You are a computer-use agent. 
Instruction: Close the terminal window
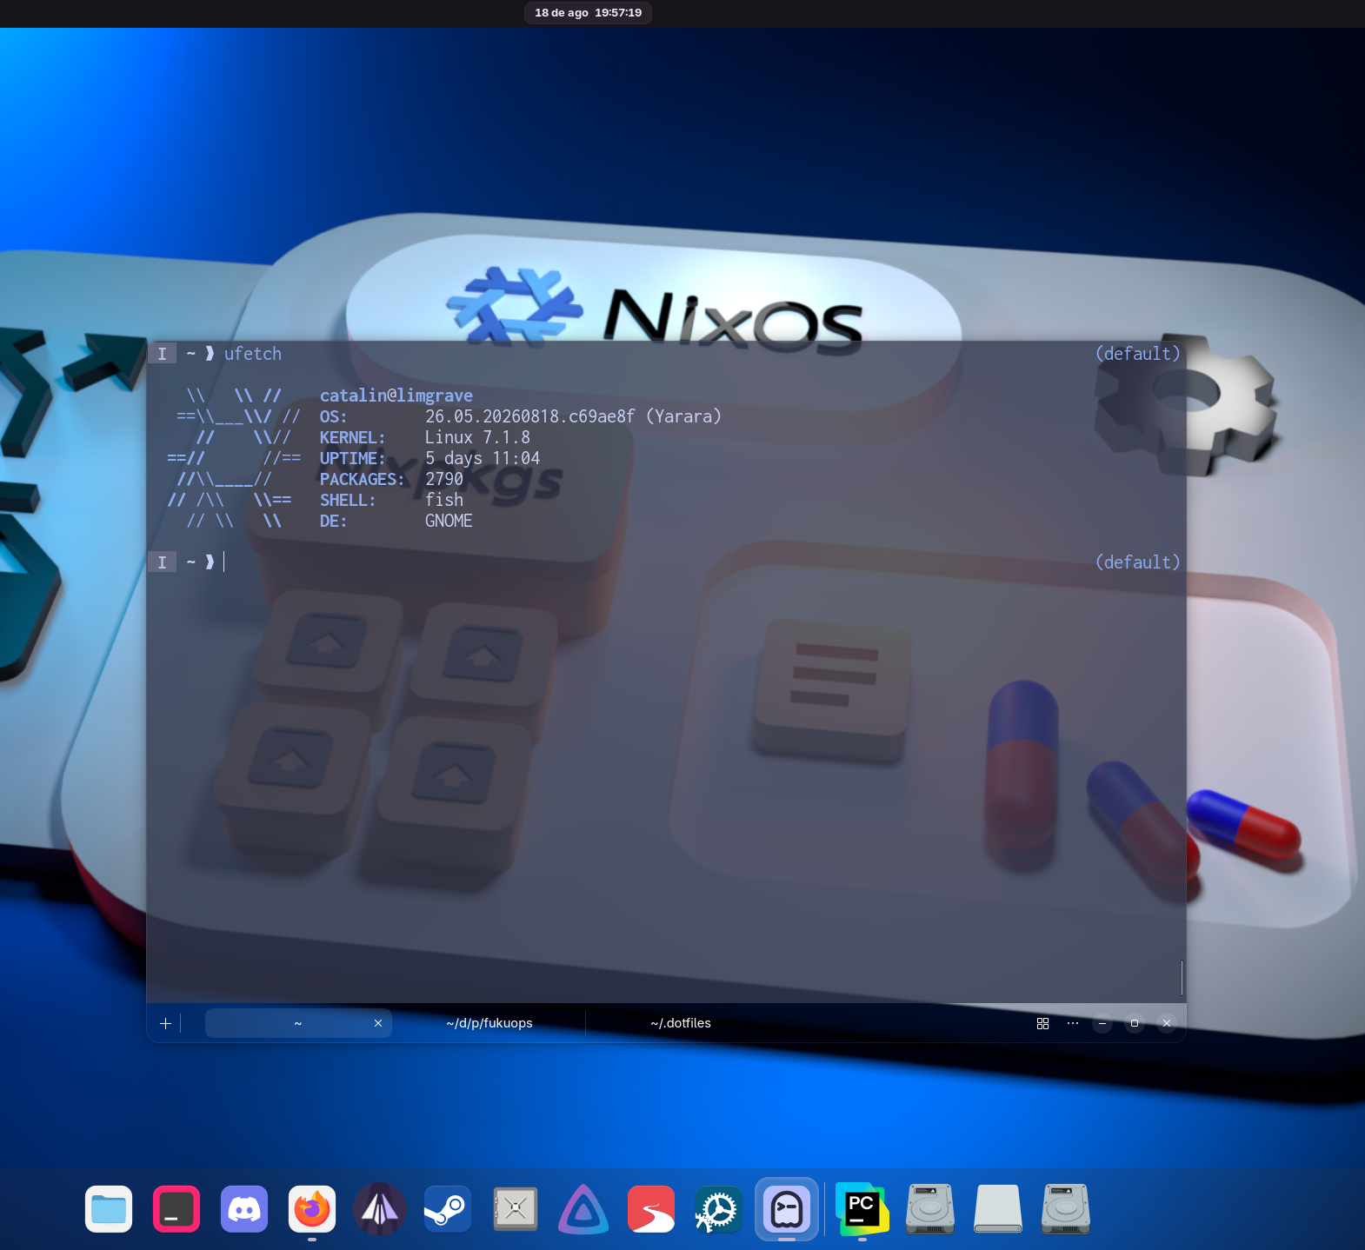1167,1023
